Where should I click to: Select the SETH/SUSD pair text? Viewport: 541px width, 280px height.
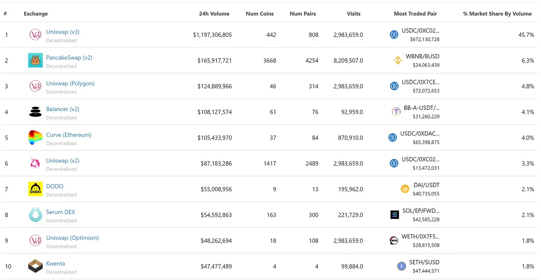click(424, 262)
